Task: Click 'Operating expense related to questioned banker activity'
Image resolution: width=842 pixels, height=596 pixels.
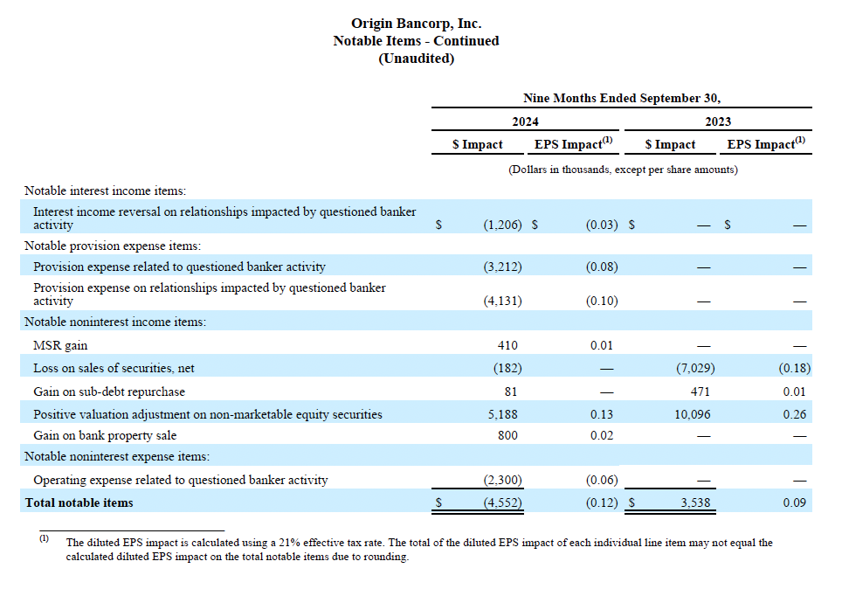Action: 181,480
